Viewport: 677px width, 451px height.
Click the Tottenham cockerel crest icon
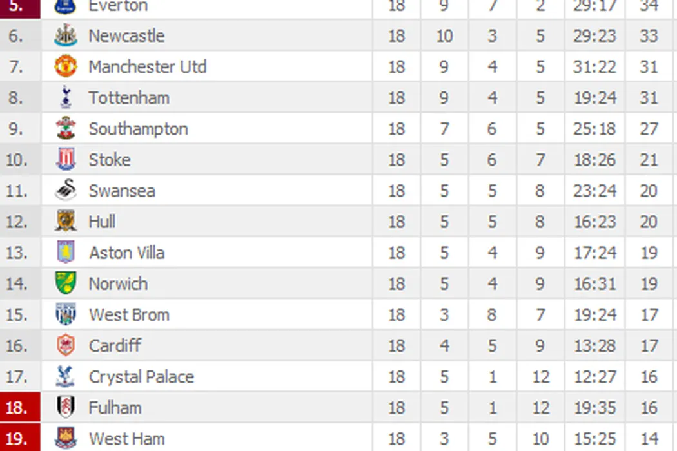(x=65, y=98)
